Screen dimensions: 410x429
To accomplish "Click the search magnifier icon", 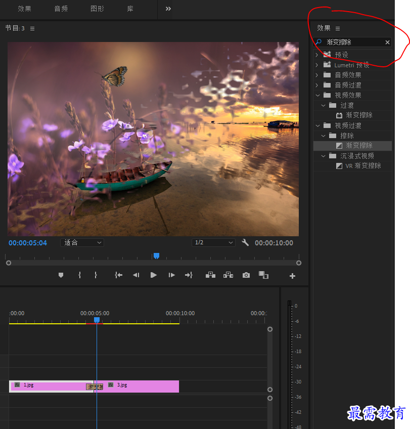I will 318,42.
